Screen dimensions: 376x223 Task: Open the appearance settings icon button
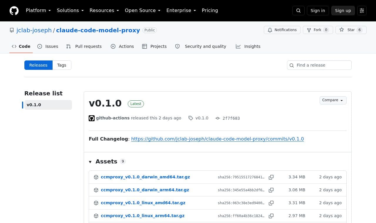coord(362,11)
